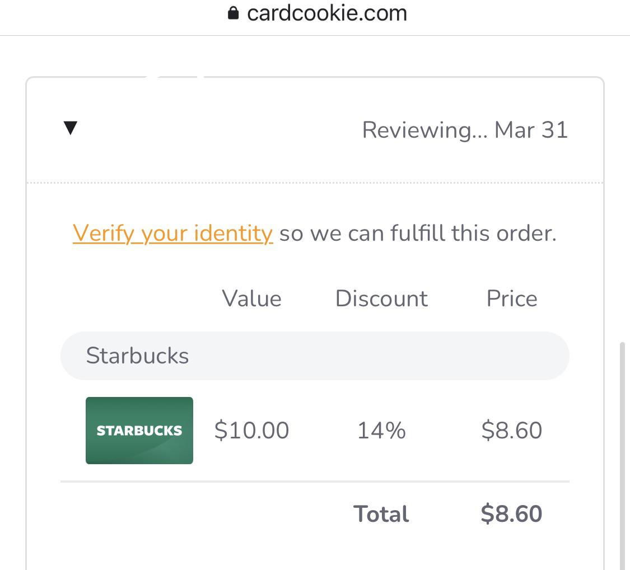Viewport: 630px width, 570px height.
Task: Open the Verify your identity link
Action: (172, 233)
